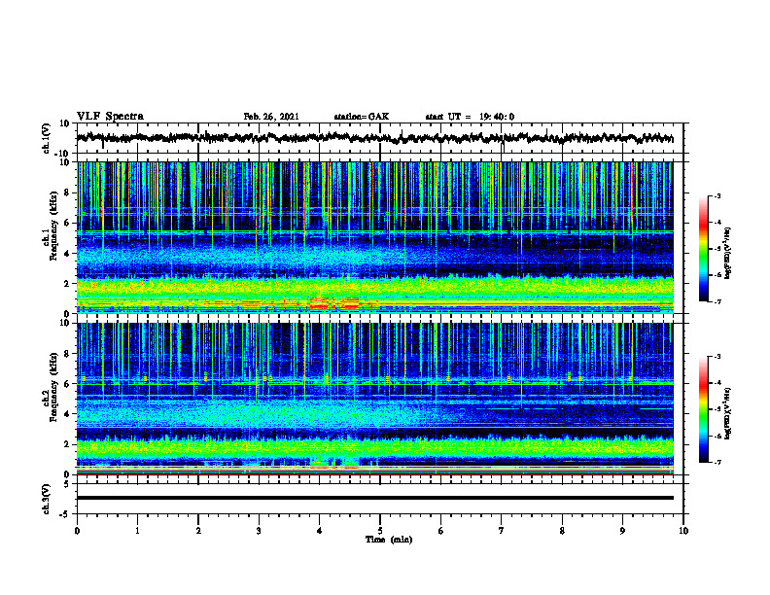Click the ch.2 spectrogram color scale bar

pyautogui.click(x=703, y=409)
